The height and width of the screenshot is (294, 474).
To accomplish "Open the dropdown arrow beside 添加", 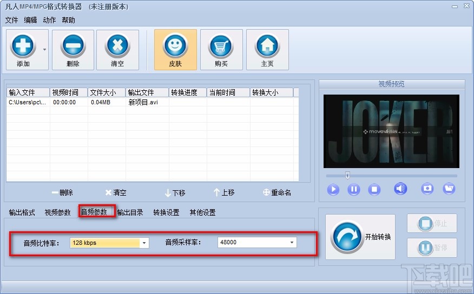I will 44,50.
